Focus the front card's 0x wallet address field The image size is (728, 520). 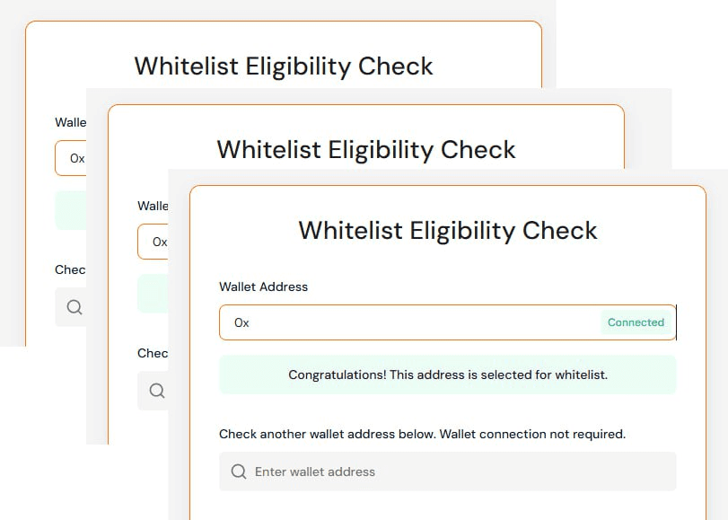tap(404, 322)
